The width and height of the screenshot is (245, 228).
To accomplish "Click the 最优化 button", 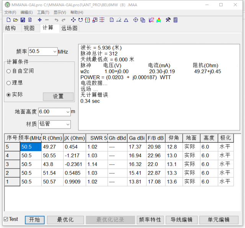I will pyautogui.click(x=65, y=220).
